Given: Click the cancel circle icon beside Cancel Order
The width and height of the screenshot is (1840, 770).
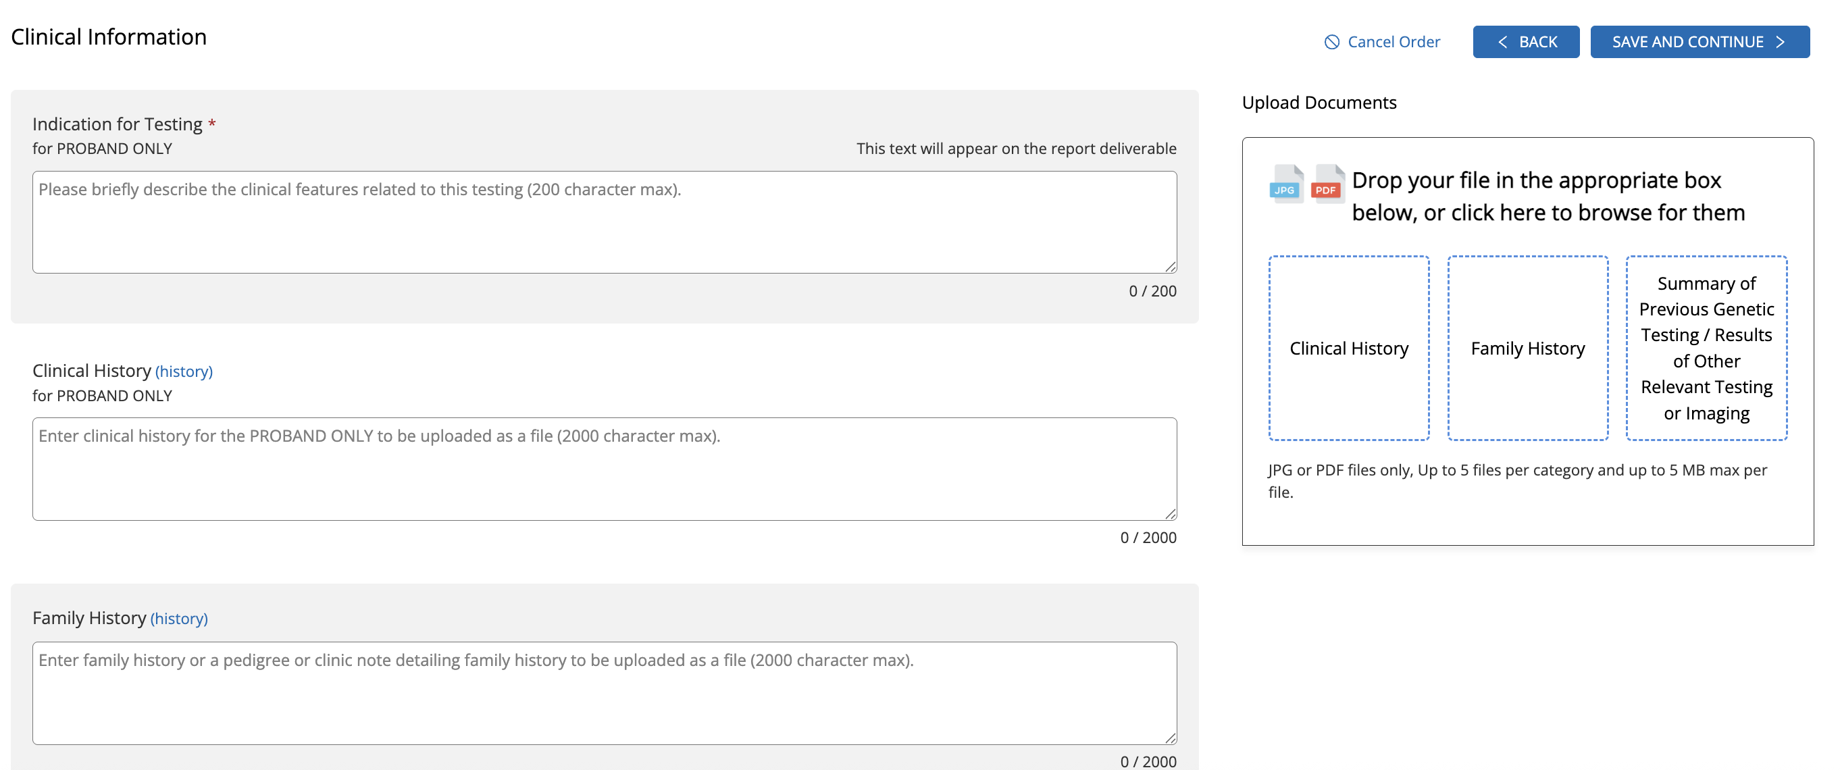Looking at the screenshot, I should [x=1331, y=42].
